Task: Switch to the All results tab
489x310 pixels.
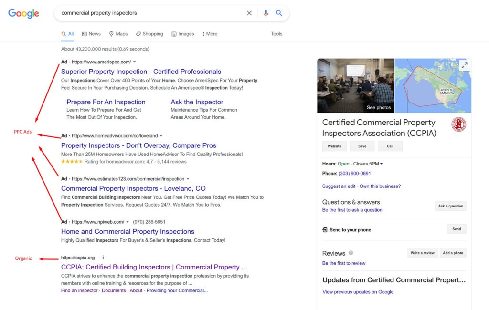Action: click(x=68, y=34)
